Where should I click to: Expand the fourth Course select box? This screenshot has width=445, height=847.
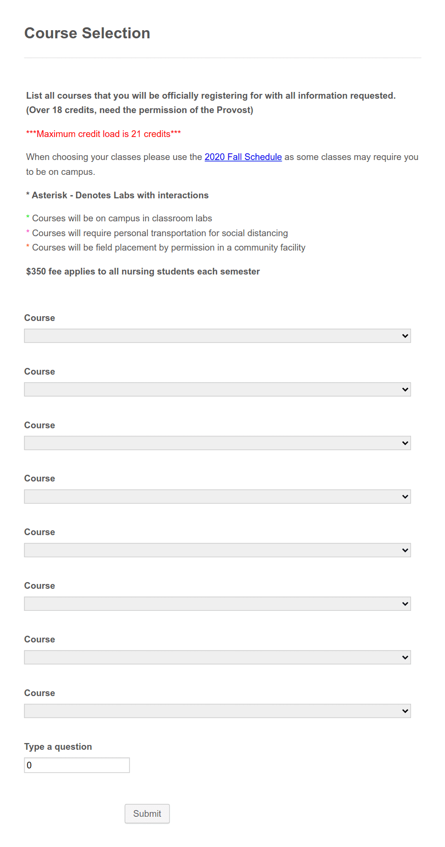click(217, 497)
